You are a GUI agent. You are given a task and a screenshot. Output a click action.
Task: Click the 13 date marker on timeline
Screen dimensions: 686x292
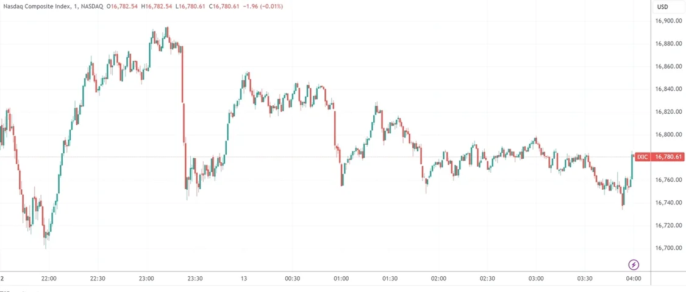coord(244,279)
